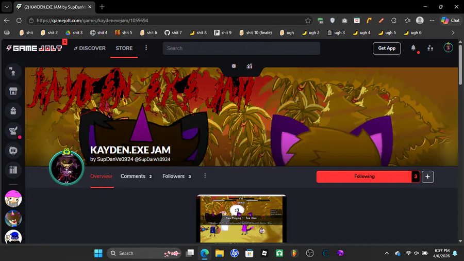The image size is (464, 261).
Task: Open the party-hat community avatar in sidebar
Action: pyautogui.click(x=13, y=218)
